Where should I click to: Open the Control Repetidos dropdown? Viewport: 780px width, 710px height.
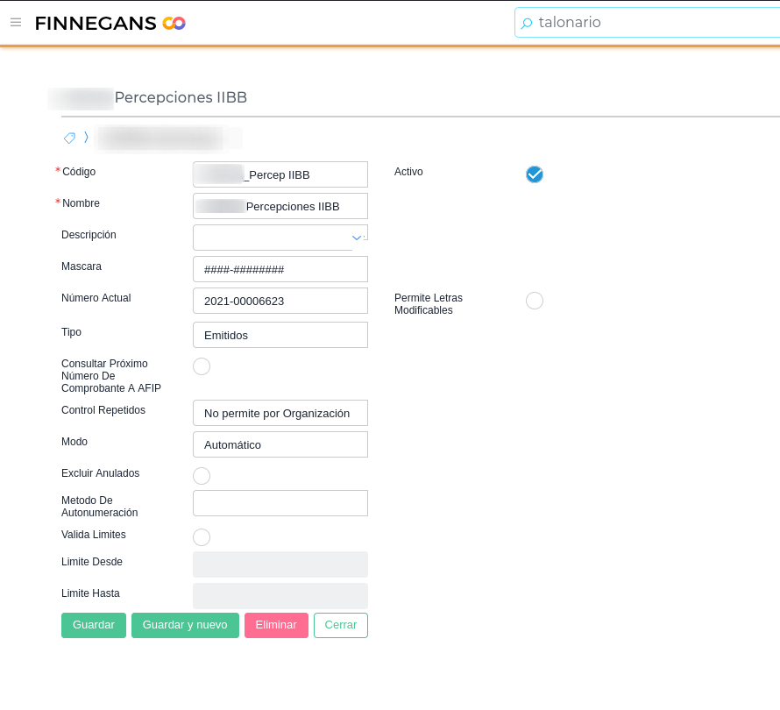tap(280, 413)
